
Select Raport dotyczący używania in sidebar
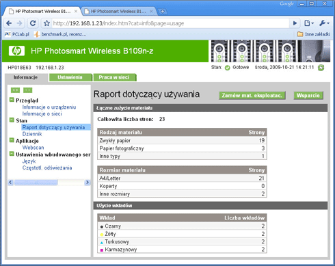coord(53,127)
